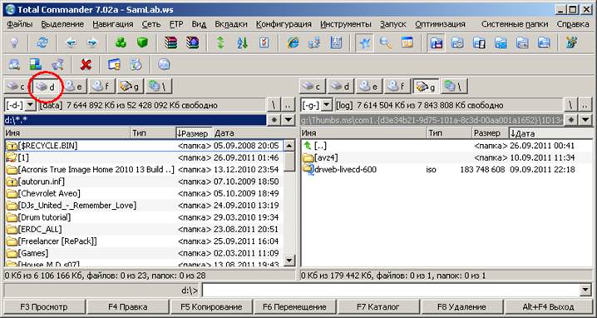Click the disconnect network icon in second row
This screenshot has width=597, height=318.
click(x=57, y=65)
